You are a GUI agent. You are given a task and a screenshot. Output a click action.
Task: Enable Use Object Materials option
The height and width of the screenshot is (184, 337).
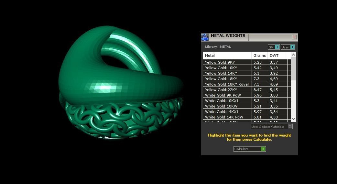[271, 127]
